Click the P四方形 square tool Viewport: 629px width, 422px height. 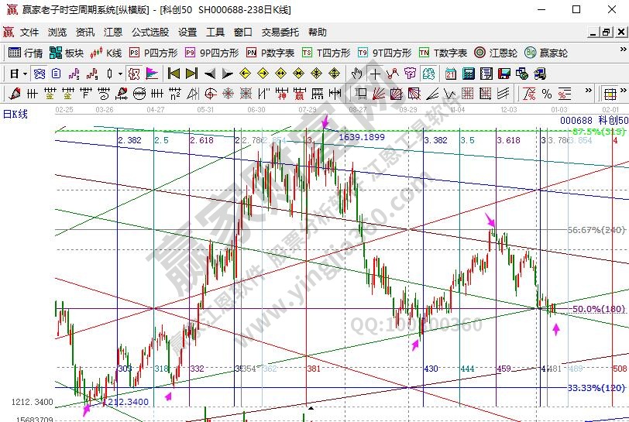153,53
